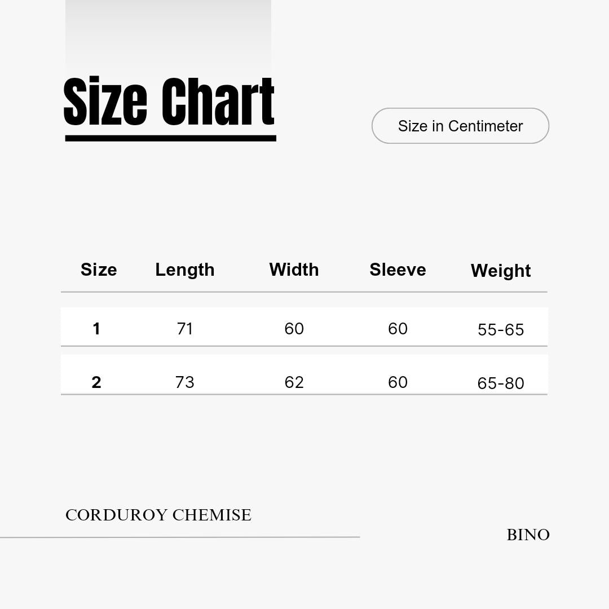Screen dimensions: 609x609
Task: Click sleeve value 60 in size 1 row
Action: (398, 329)
